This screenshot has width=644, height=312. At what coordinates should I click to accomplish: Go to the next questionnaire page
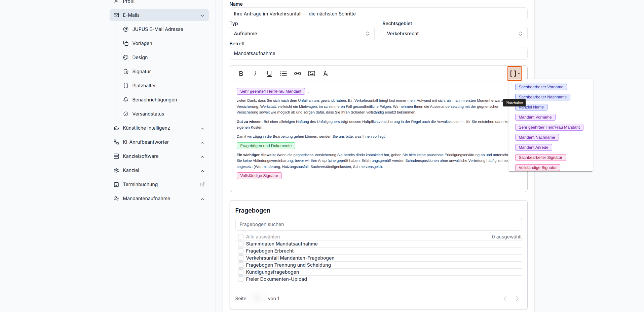click(x=517, y=299)
